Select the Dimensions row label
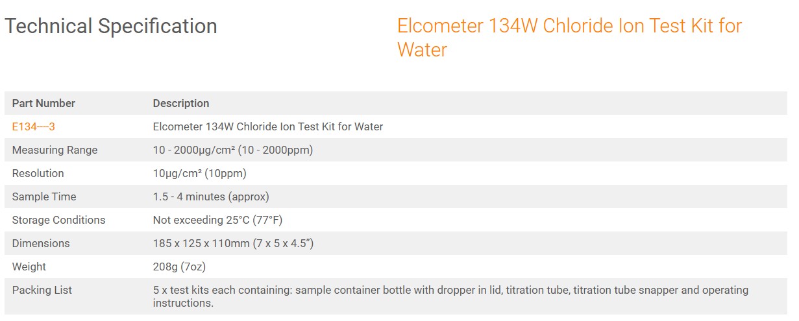The height and width of the screenshot is (321, 799). [x=41, y=243]
